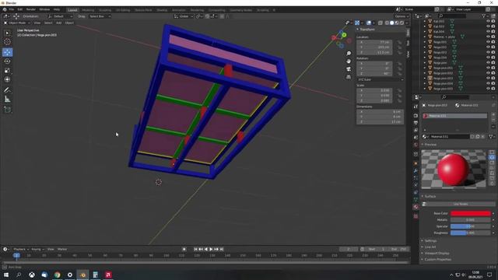This screenshot has width=498, height=280.
Task: Open the Options dropdown in viewport header
Action: tap(402, 16)
